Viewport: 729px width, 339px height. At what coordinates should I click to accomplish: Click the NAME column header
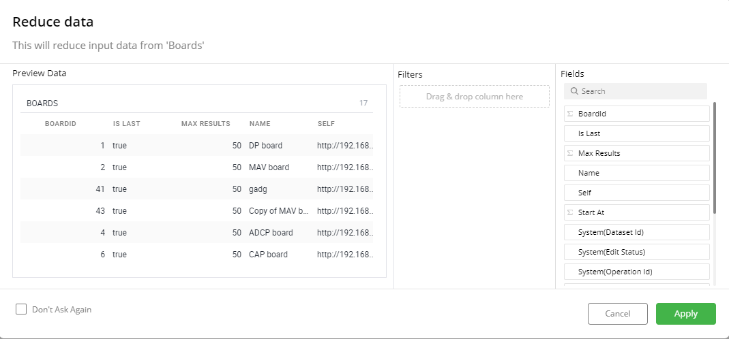click(x=259, y=123)
